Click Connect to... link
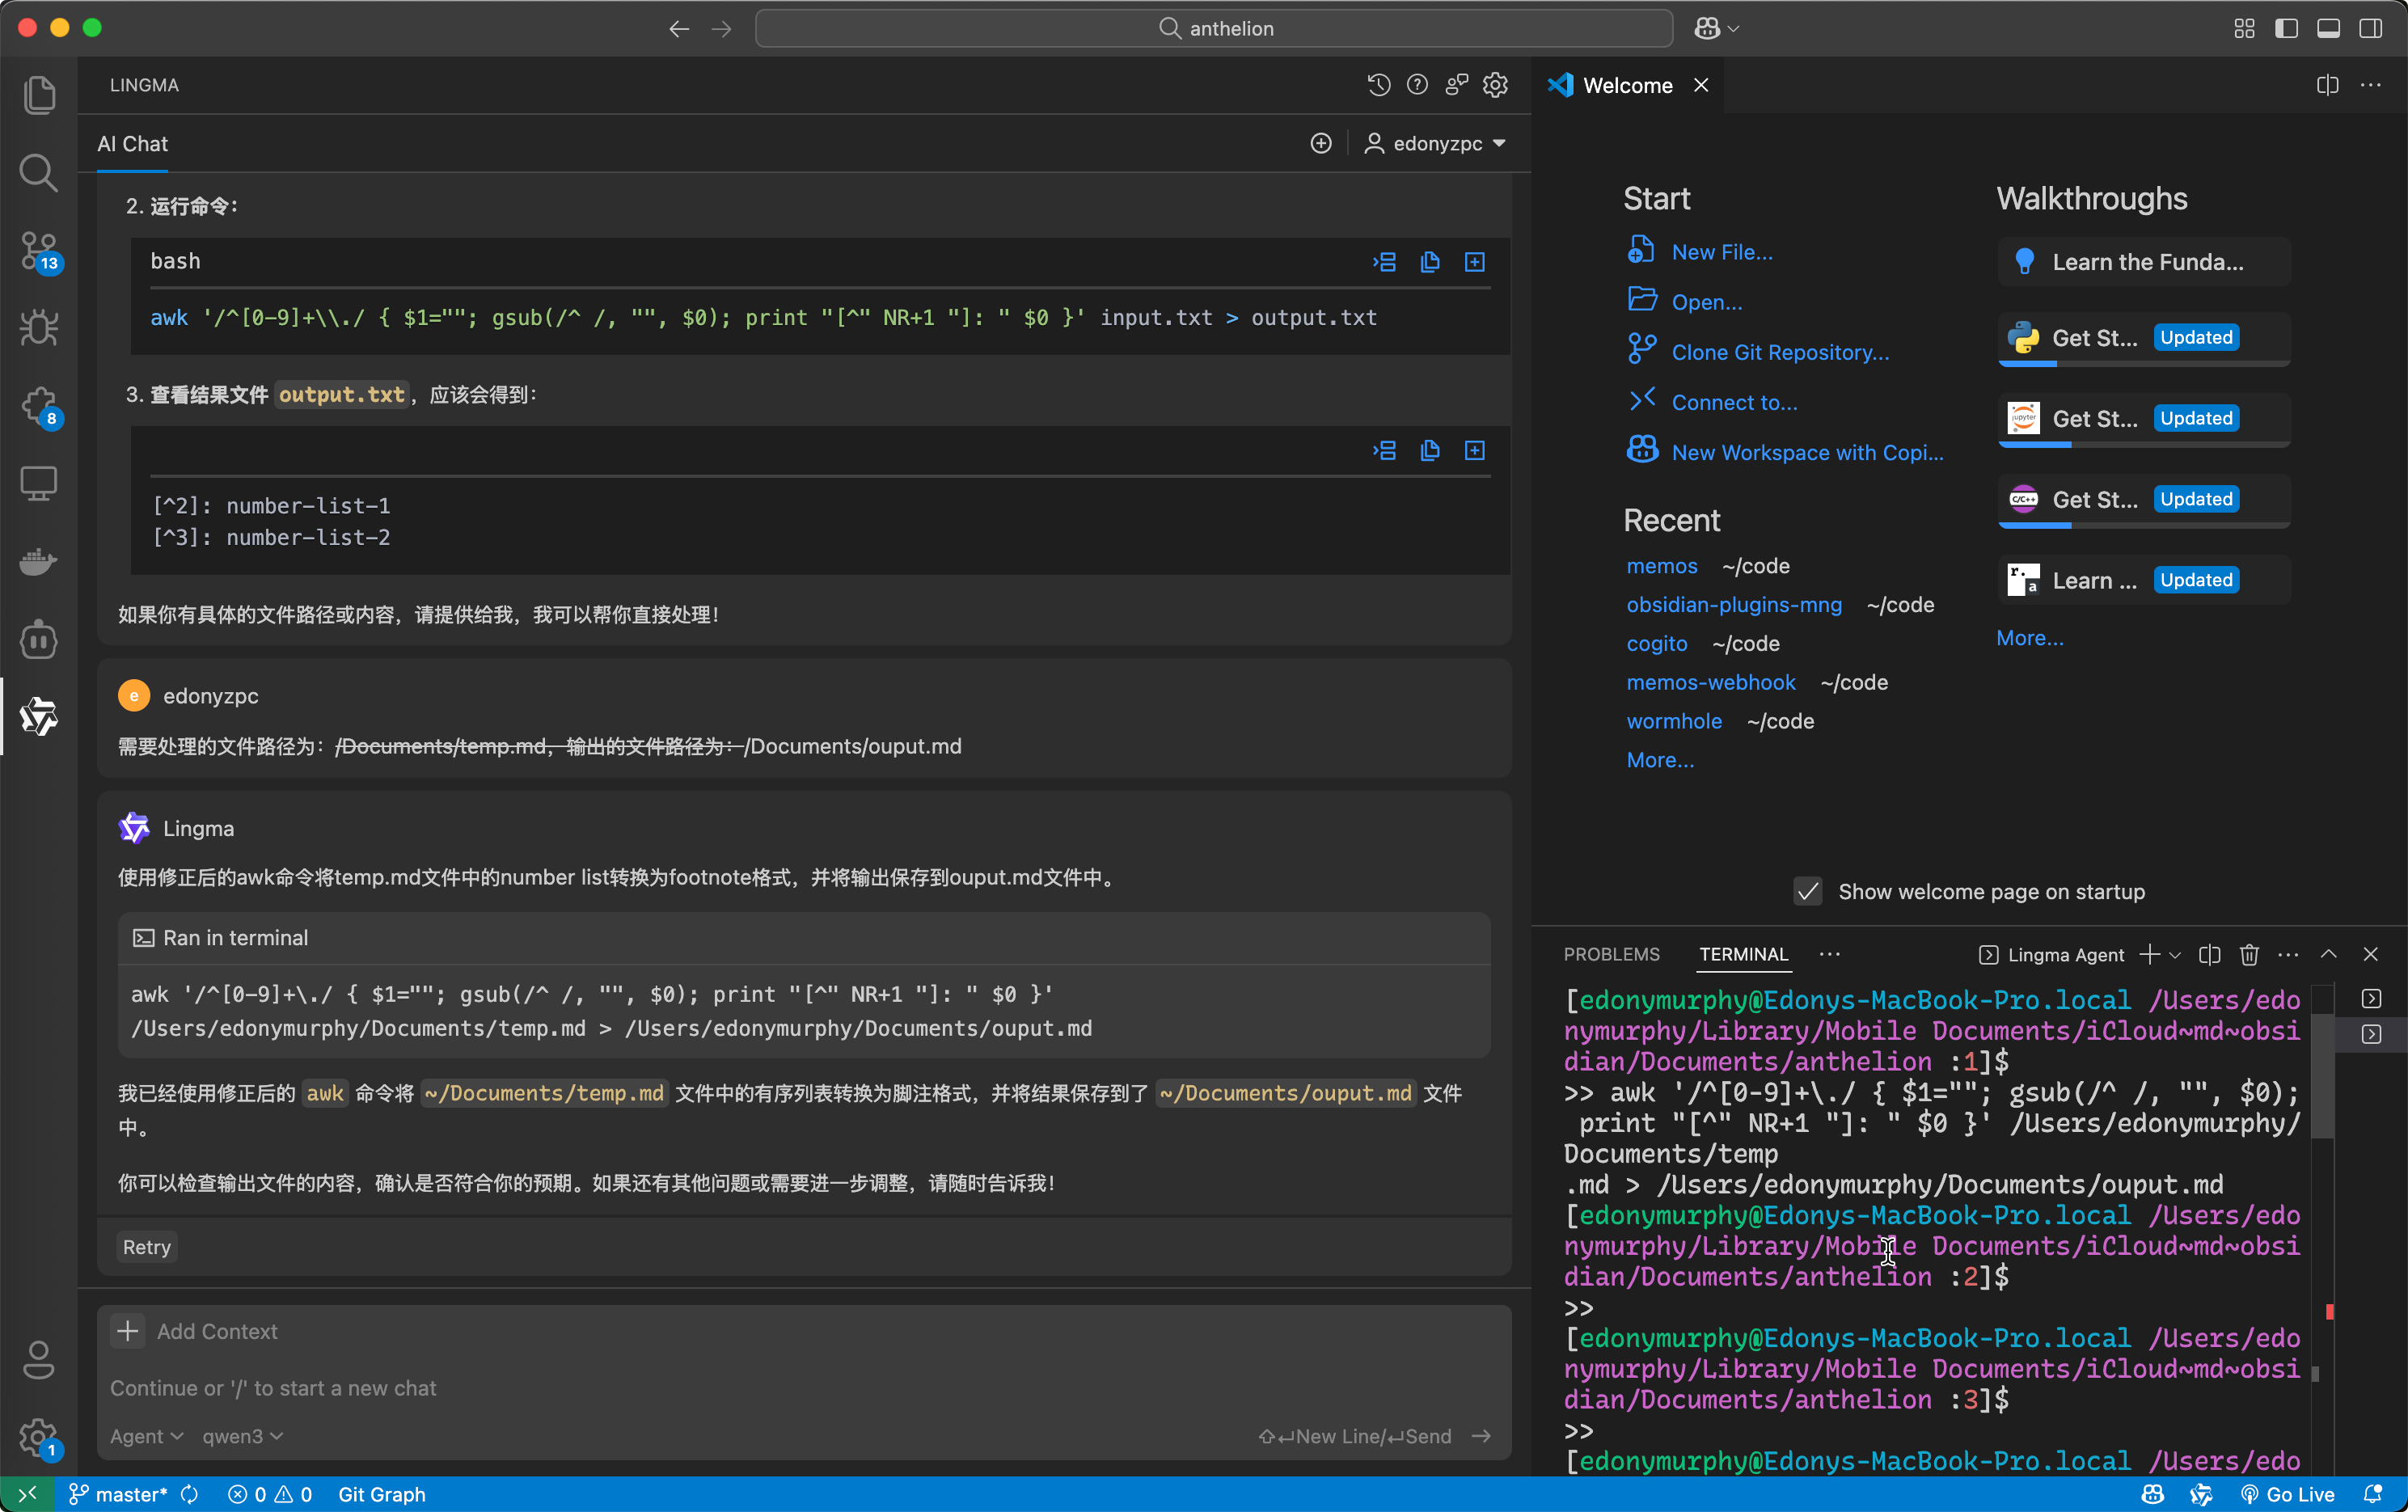This screenshot has height=1512, width=2408. pyautogui.click(x=1734, y=402)
